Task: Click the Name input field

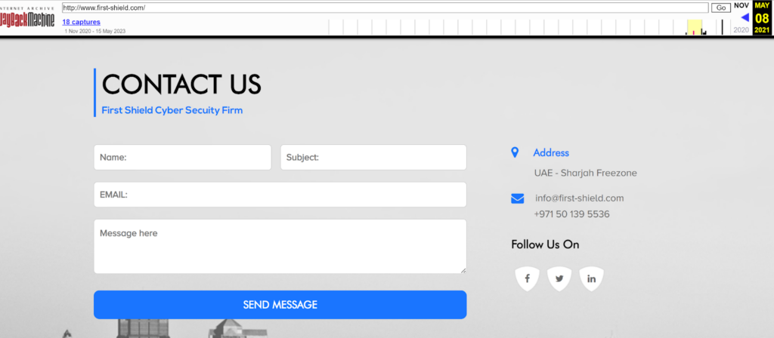Action: [x=182, y=158]
